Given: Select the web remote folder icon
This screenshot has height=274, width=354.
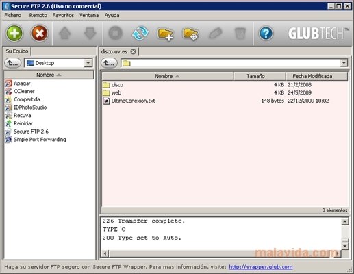Looking at the screenshot, I should [106, 93].
